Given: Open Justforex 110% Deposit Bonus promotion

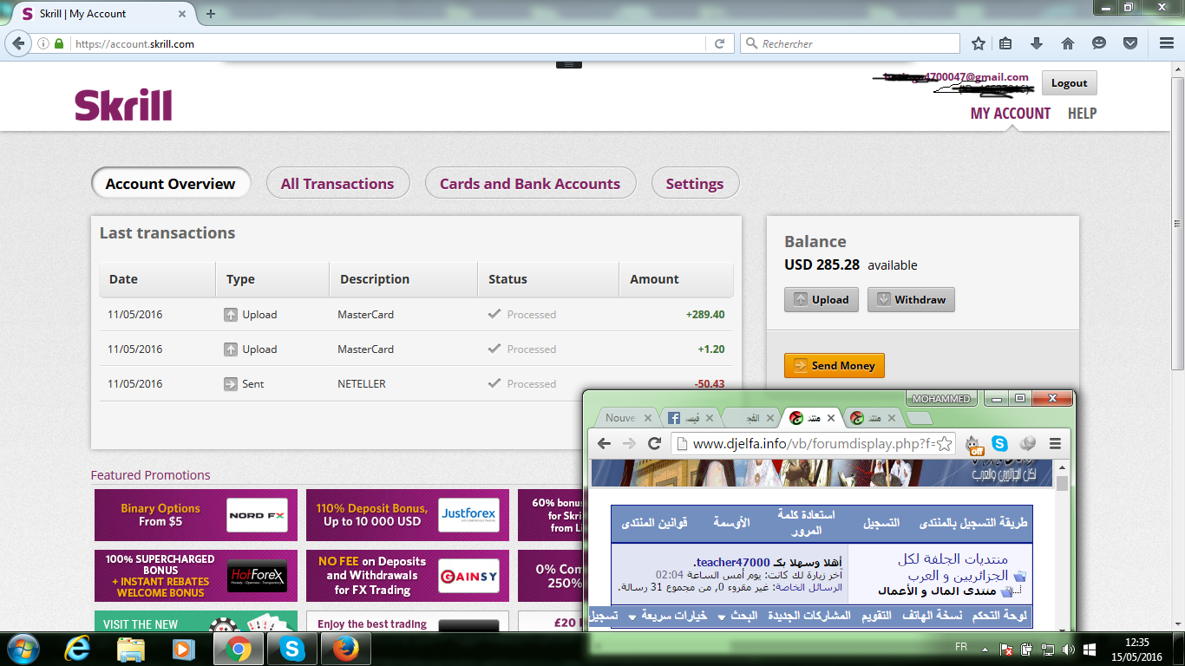Looking at the screenshot, I should click(408, 515).
